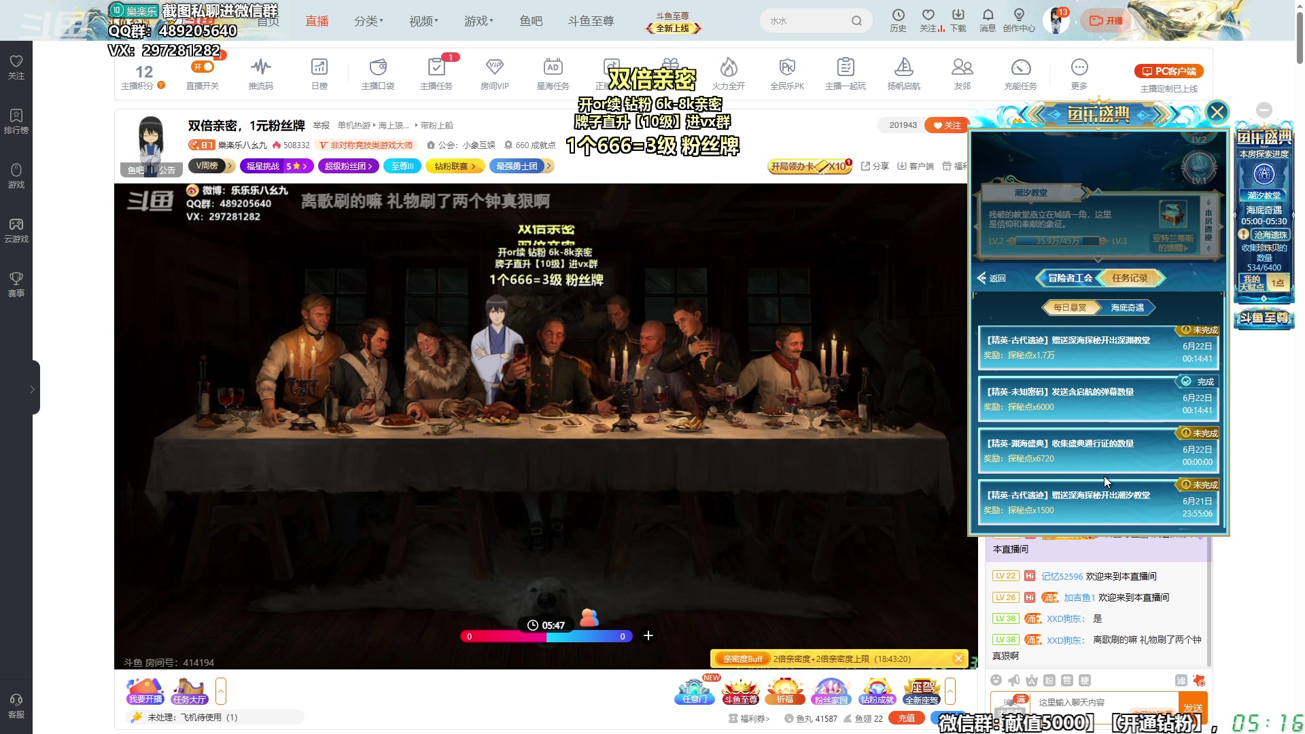Image resolution: width=1305 pixels, height=734 pixels.
Task: Click the 亚特兰蒂斯的馈赠 chest reward
Action: click(x=1173, y=226)
